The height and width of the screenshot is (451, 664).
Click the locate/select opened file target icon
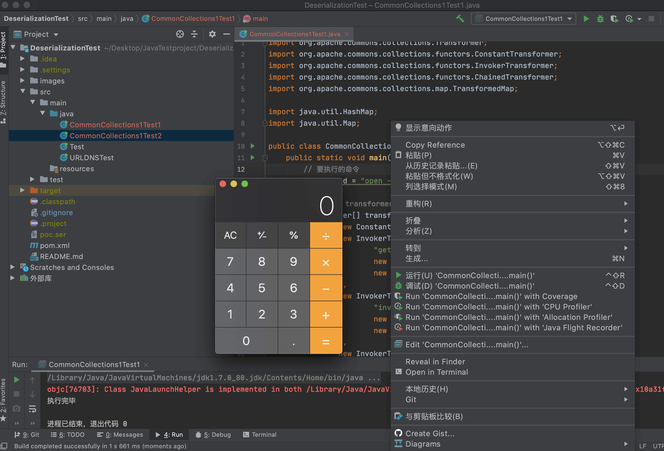(180, 34)
